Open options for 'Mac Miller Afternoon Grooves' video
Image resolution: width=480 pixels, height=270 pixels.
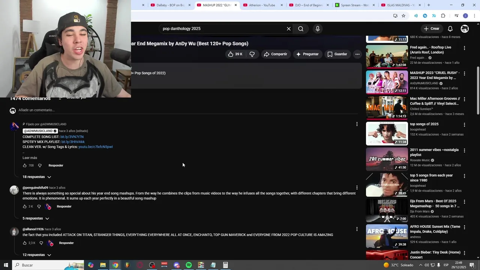[x=464, y=99]
